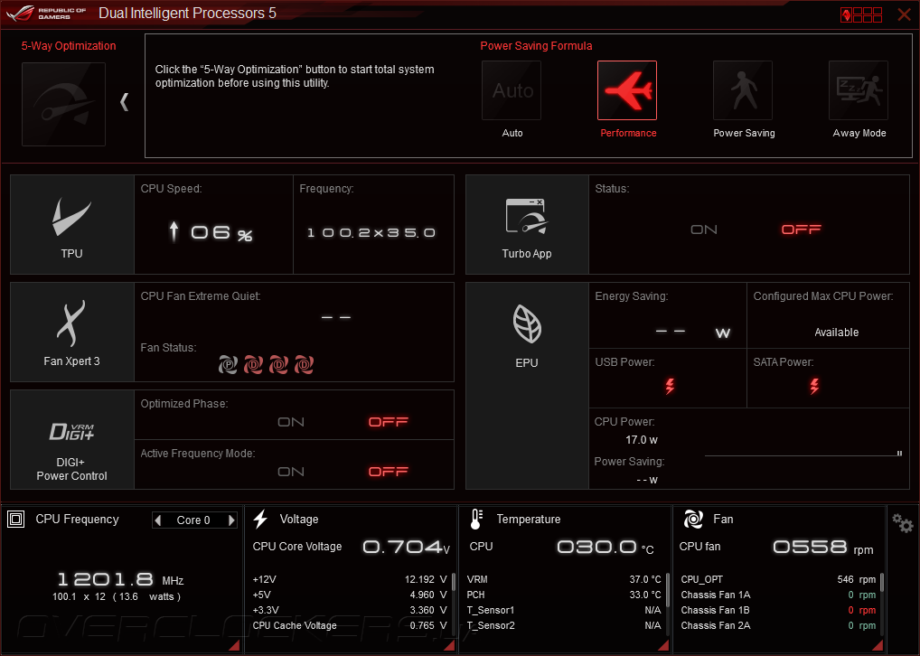This screenshot has height=656, width=920.
Task: Expand the Temperature panel corner triangle
Action: click(x=663, y=645)
